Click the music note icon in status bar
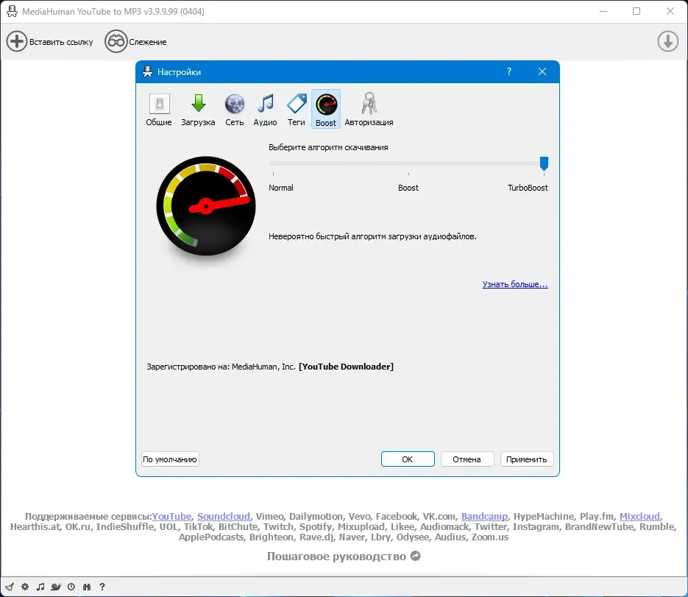The height and width of the screenshot is (597, 688). (x=40, y=587)
